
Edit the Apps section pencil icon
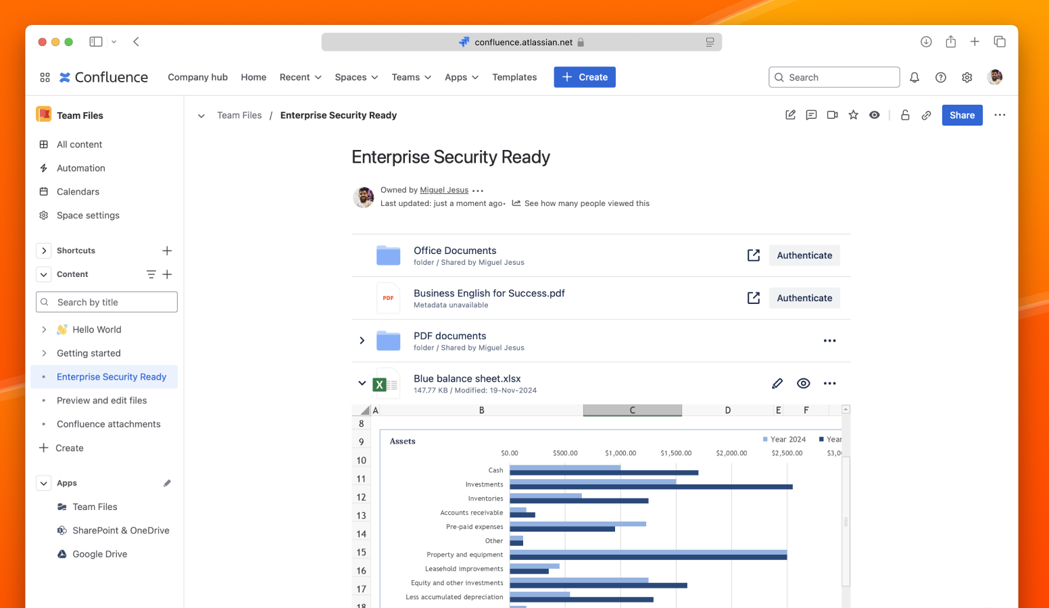167,483
